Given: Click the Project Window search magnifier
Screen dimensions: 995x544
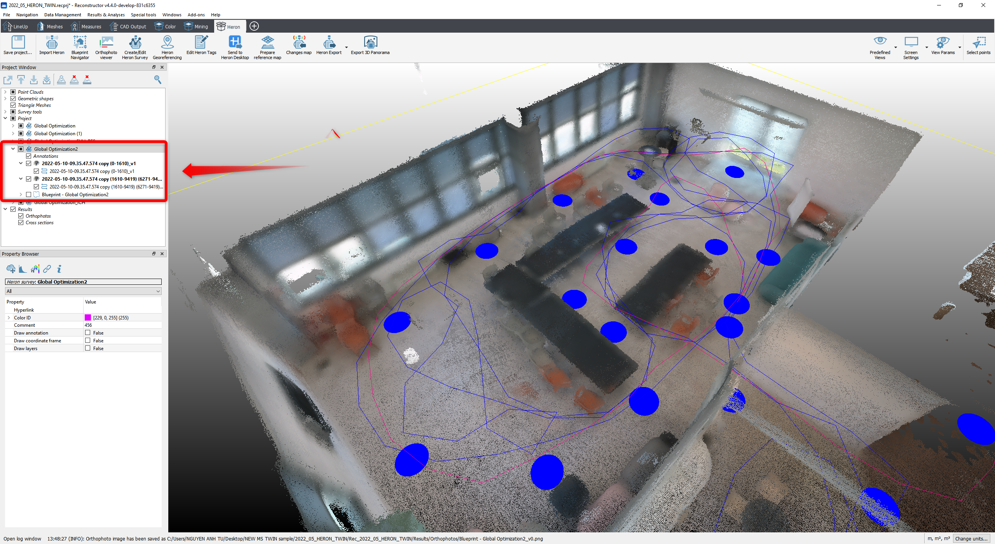Looking at the screenshot, I should (x=158, y=80).
